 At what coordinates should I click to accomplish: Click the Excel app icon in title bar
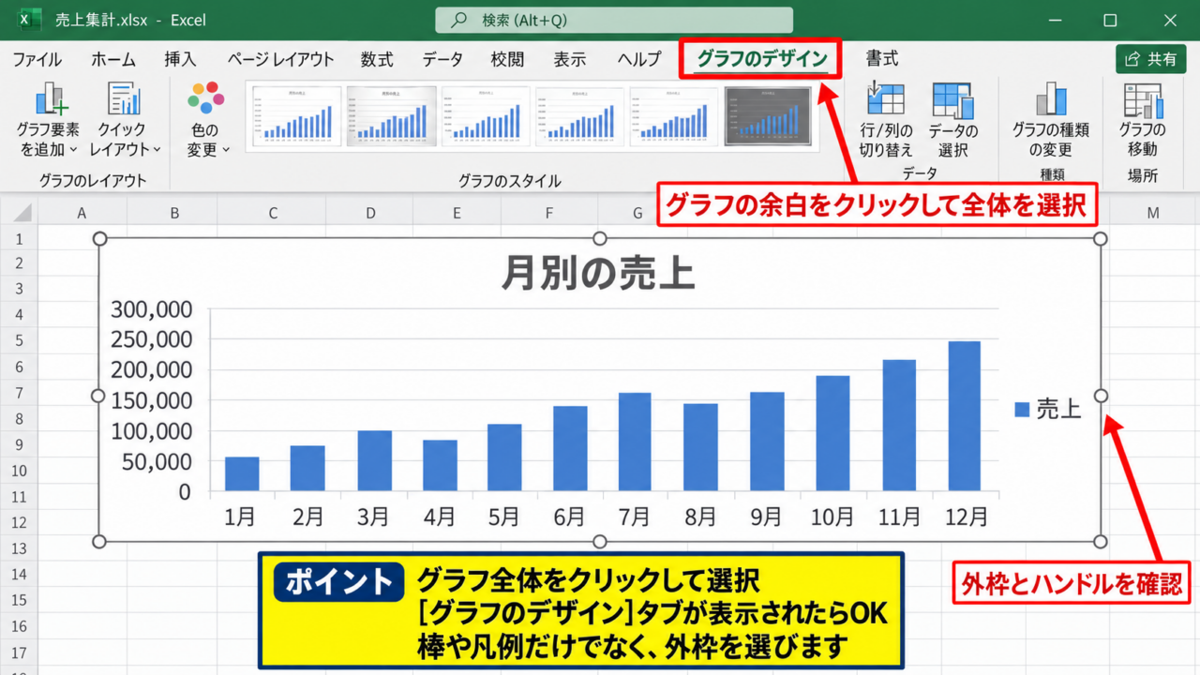(x=29, y=20)
